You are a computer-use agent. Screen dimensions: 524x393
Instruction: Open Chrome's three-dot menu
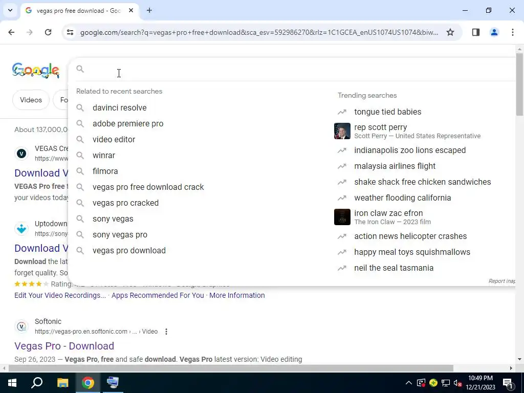pyautogui.click(x=512, y=32)
